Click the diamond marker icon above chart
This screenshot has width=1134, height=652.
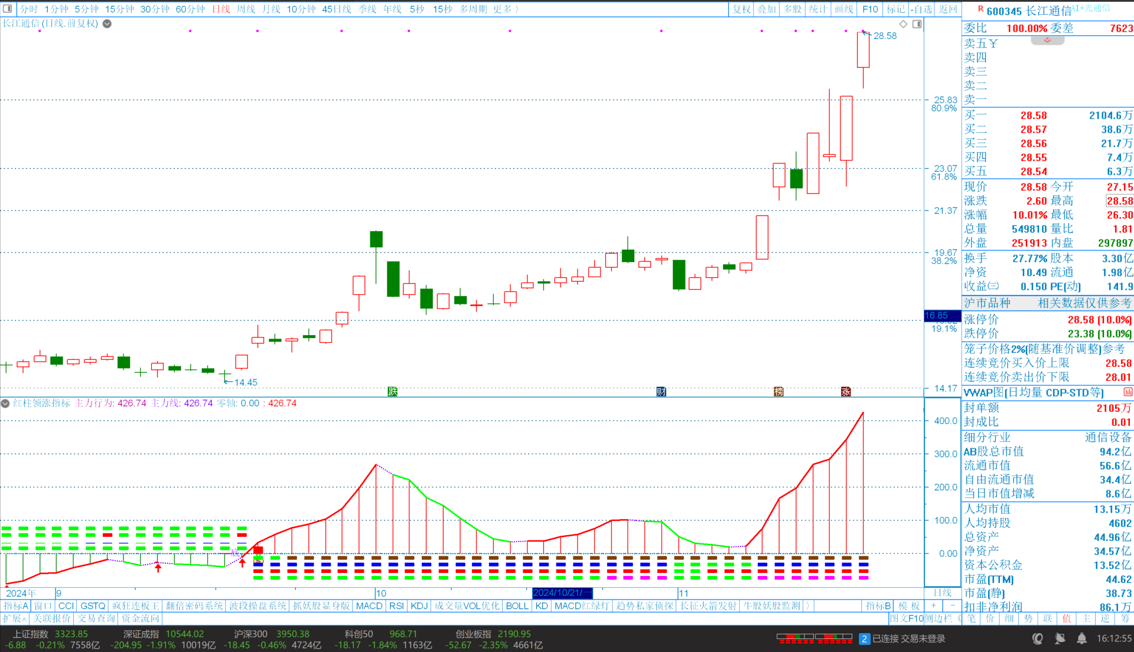click(903, 24)
